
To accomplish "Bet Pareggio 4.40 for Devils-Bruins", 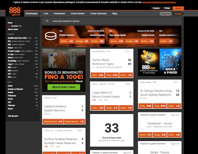I will pyautogui.click(x=132, y=41).
